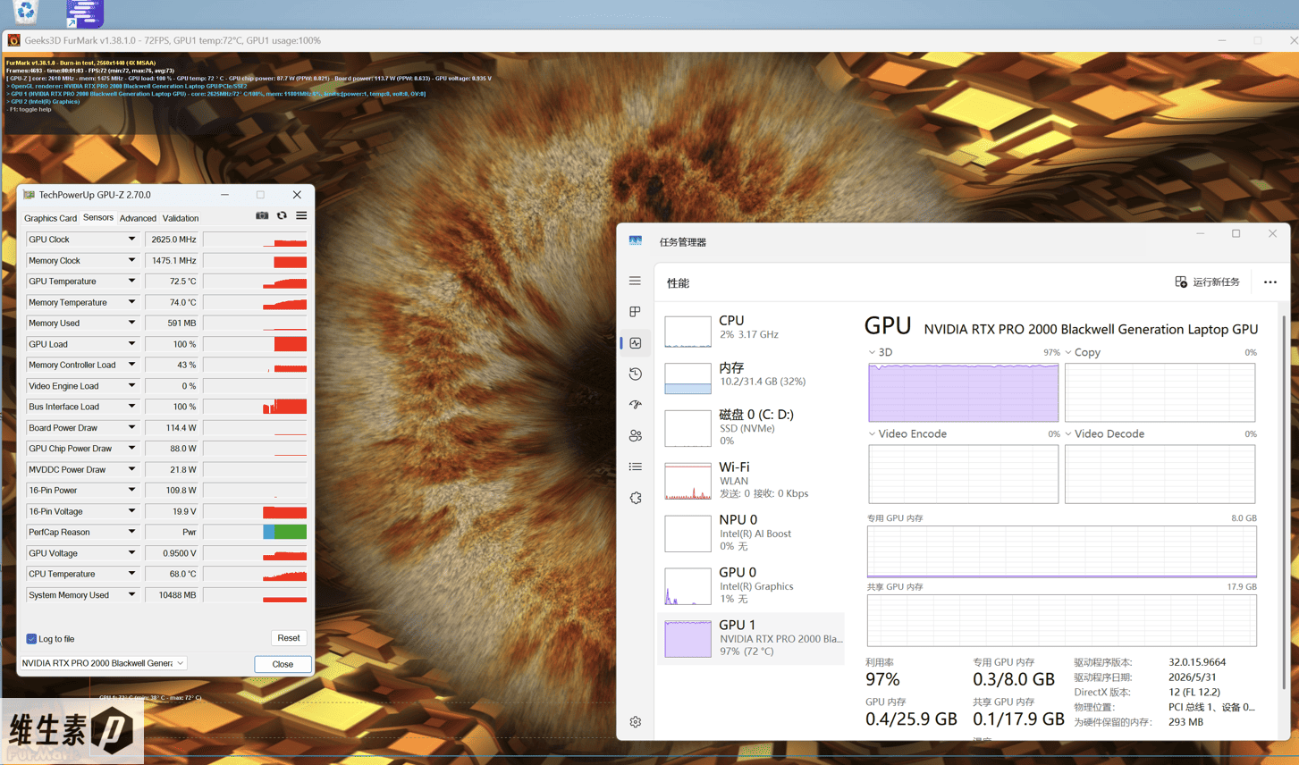Take a GPU-Z screenshot with the camera icon
Image resolution: width=1299 pixels, height=765 pixels.
(262, 215)
